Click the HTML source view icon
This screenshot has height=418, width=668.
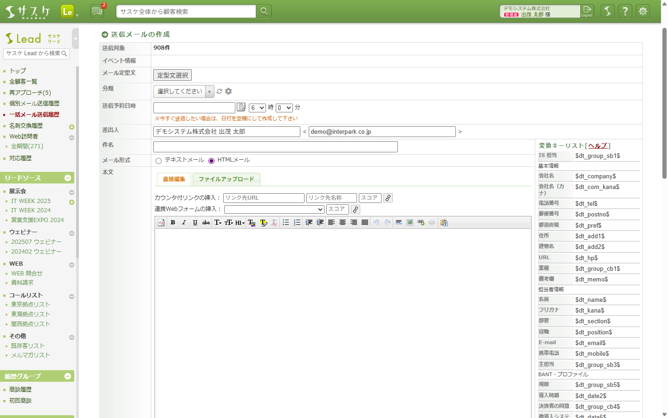coord(161,222)
